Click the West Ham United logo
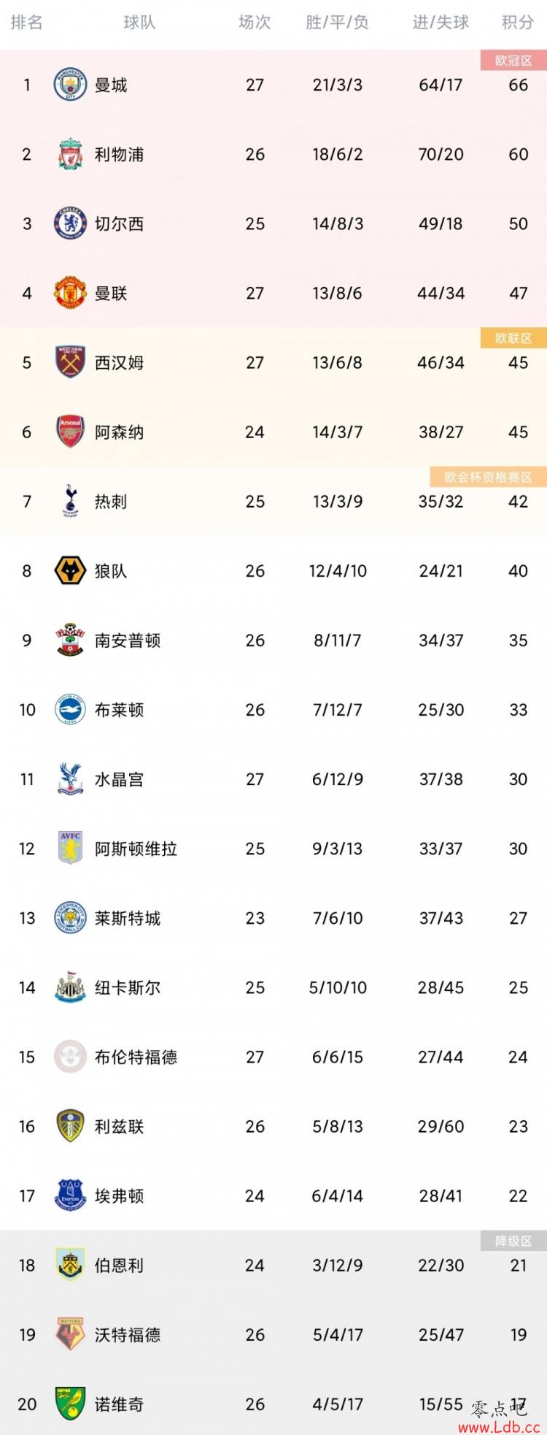The width and height of the screenshot is (547, 1435). (x=71, y=362)
